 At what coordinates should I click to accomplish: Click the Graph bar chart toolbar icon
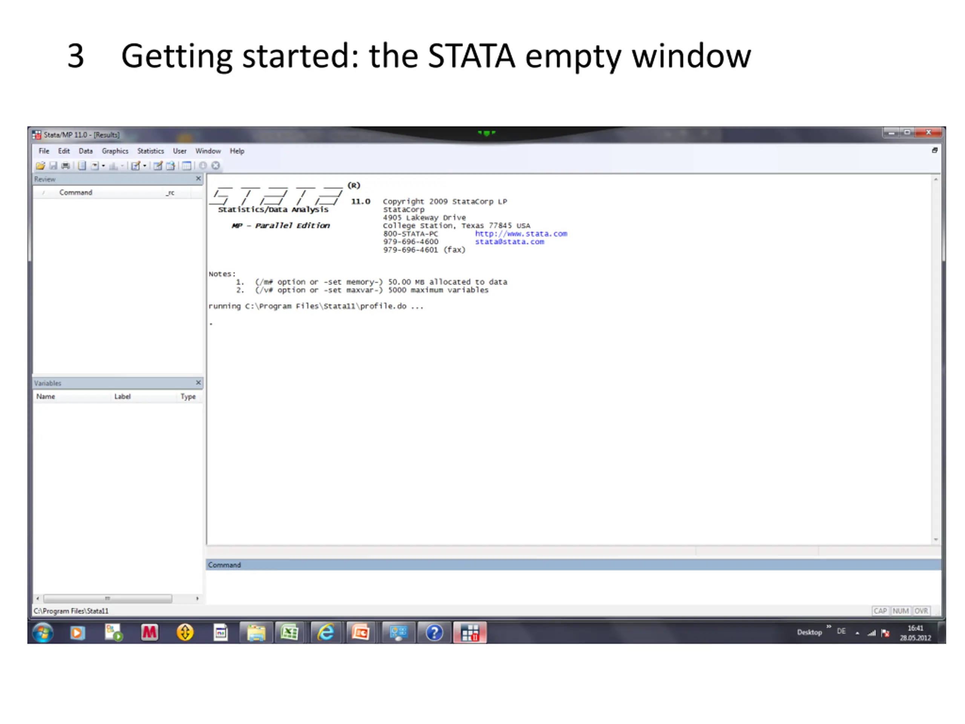click(x=113, y=166)
